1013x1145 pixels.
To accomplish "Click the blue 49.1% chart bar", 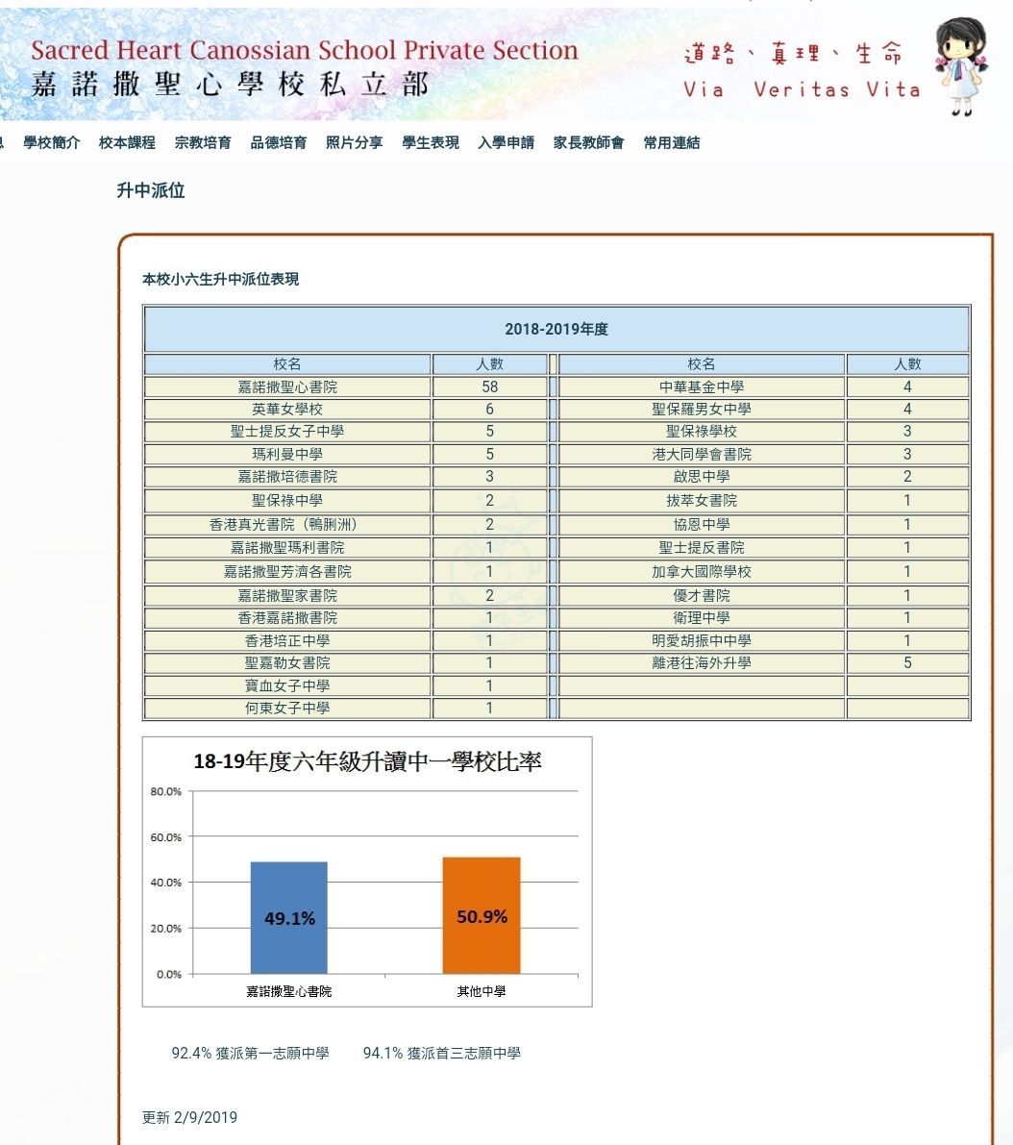I will [288, 917].
